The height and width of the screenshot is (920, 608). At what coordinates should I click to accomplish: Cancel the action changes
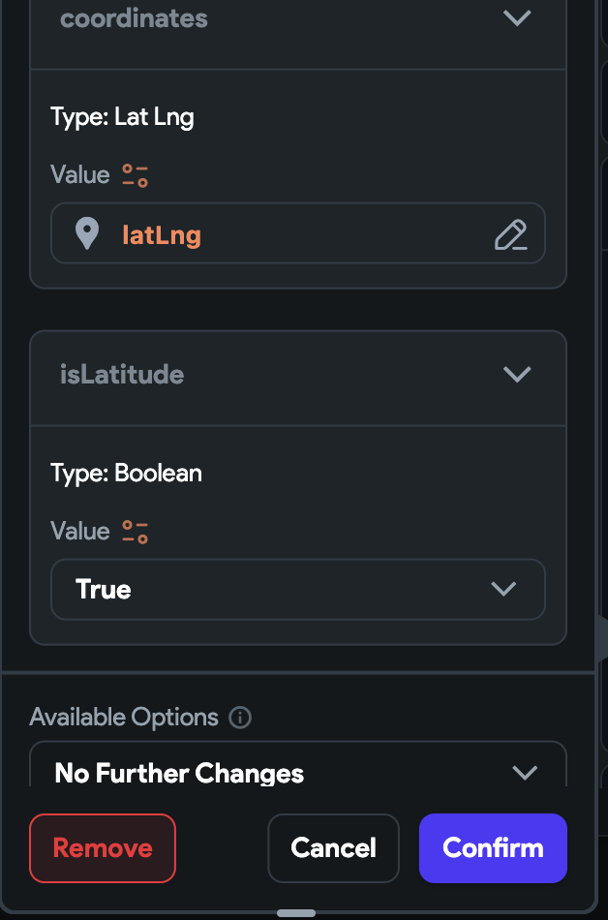[x=333, y=848]
